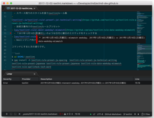Select the Linter panel tab
This screenshot has height=118, width=154.
tap(21, 74)
